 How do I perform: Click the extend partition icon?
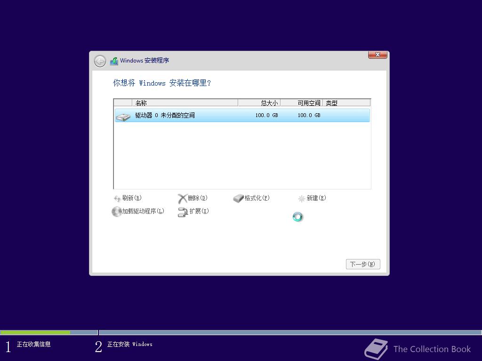point(183,212)
